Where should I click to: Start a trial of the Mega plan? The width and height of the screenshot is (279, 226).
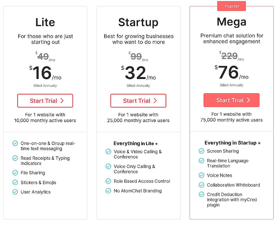coord(231,100)
